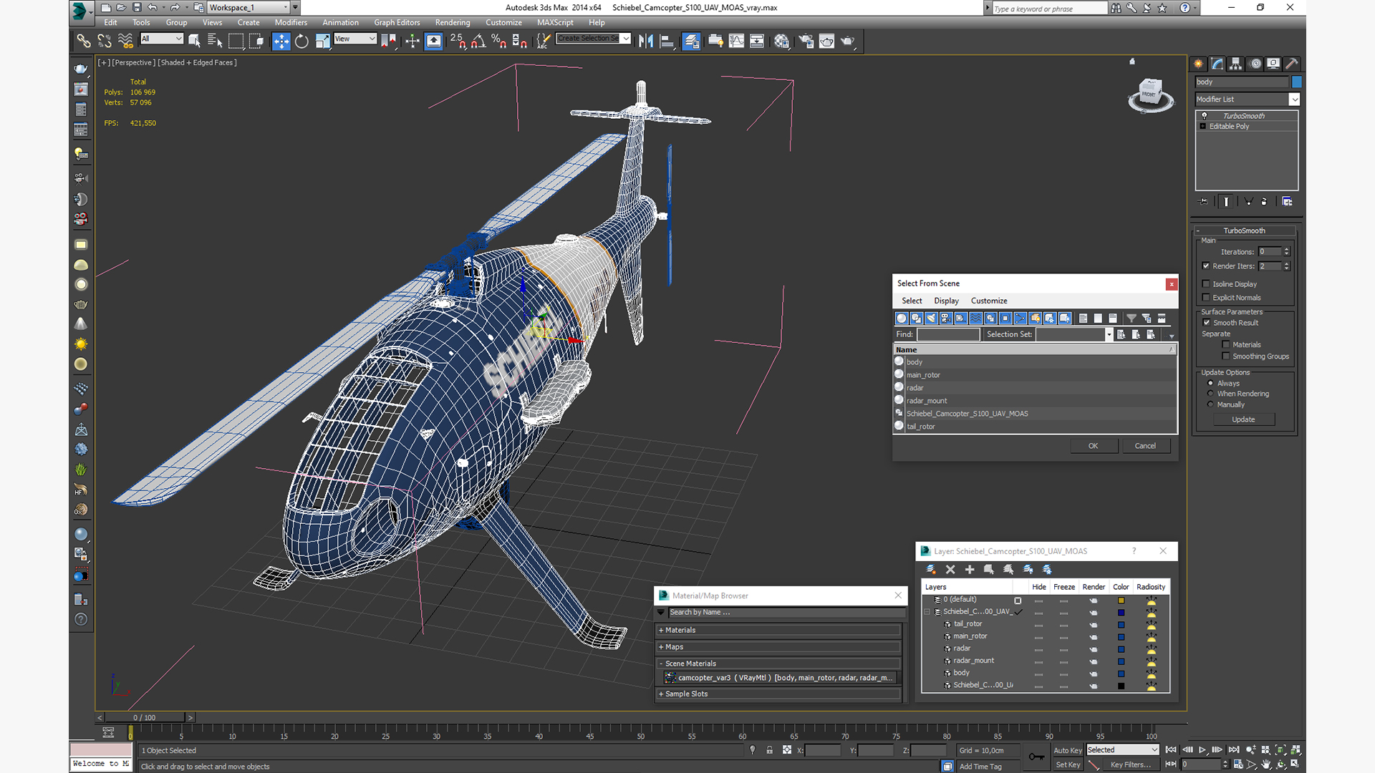Select the Always update option

pos(1211,383)
